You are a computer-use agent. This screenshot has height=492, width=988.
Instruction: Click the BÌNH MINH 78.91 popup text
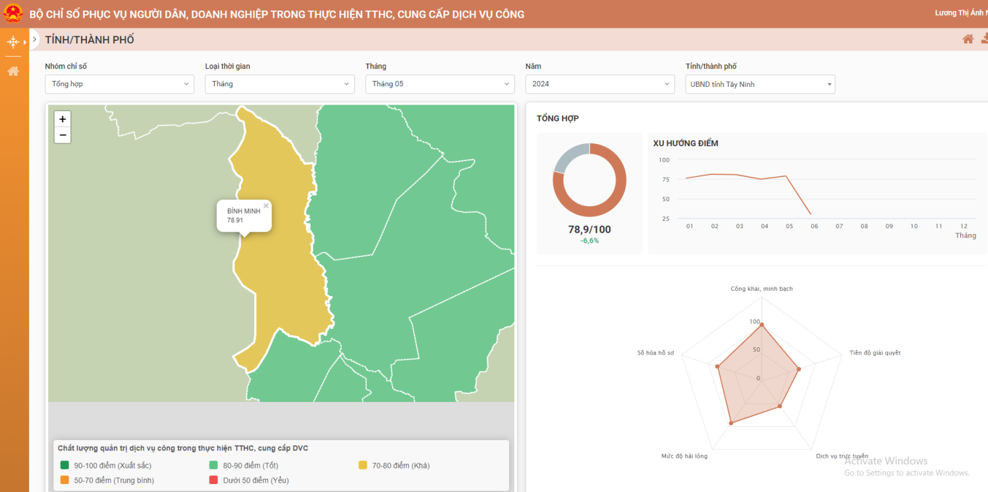[x=244, y=216]
